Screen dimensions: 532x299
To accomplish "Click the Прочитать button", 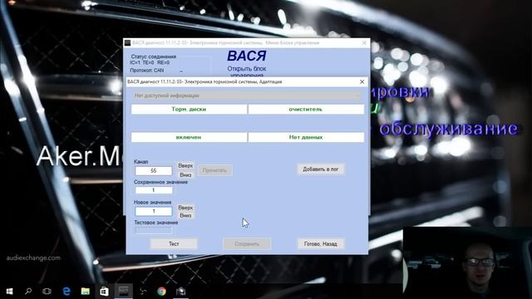I will click(x=214, y=170).
